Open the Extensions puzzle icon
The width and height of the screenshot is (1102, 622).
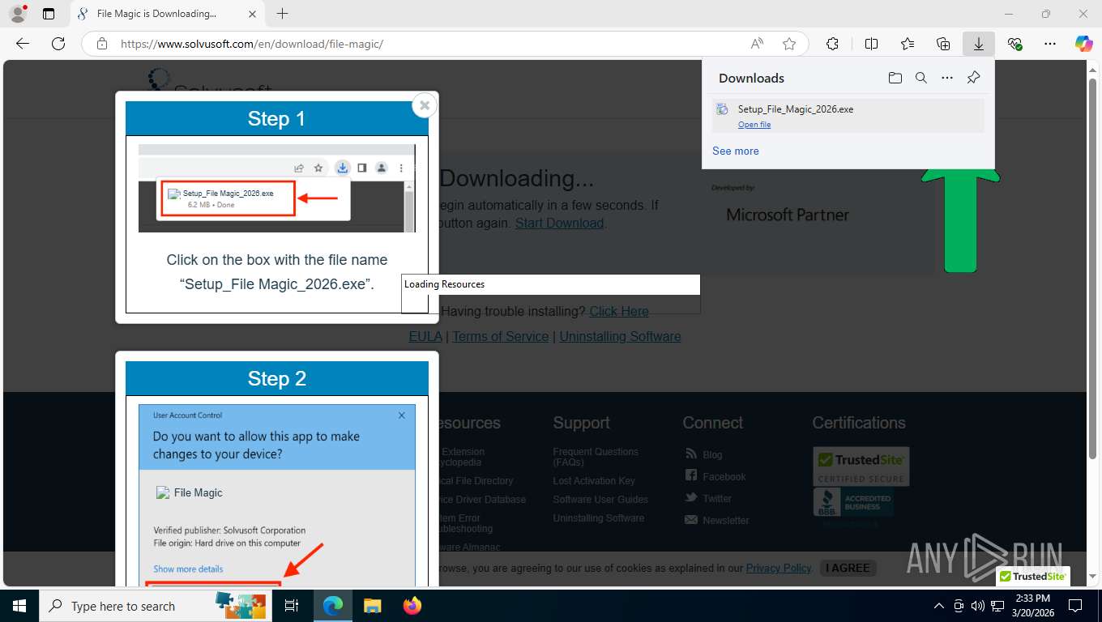pyautogui.click(x=832, y=44)
